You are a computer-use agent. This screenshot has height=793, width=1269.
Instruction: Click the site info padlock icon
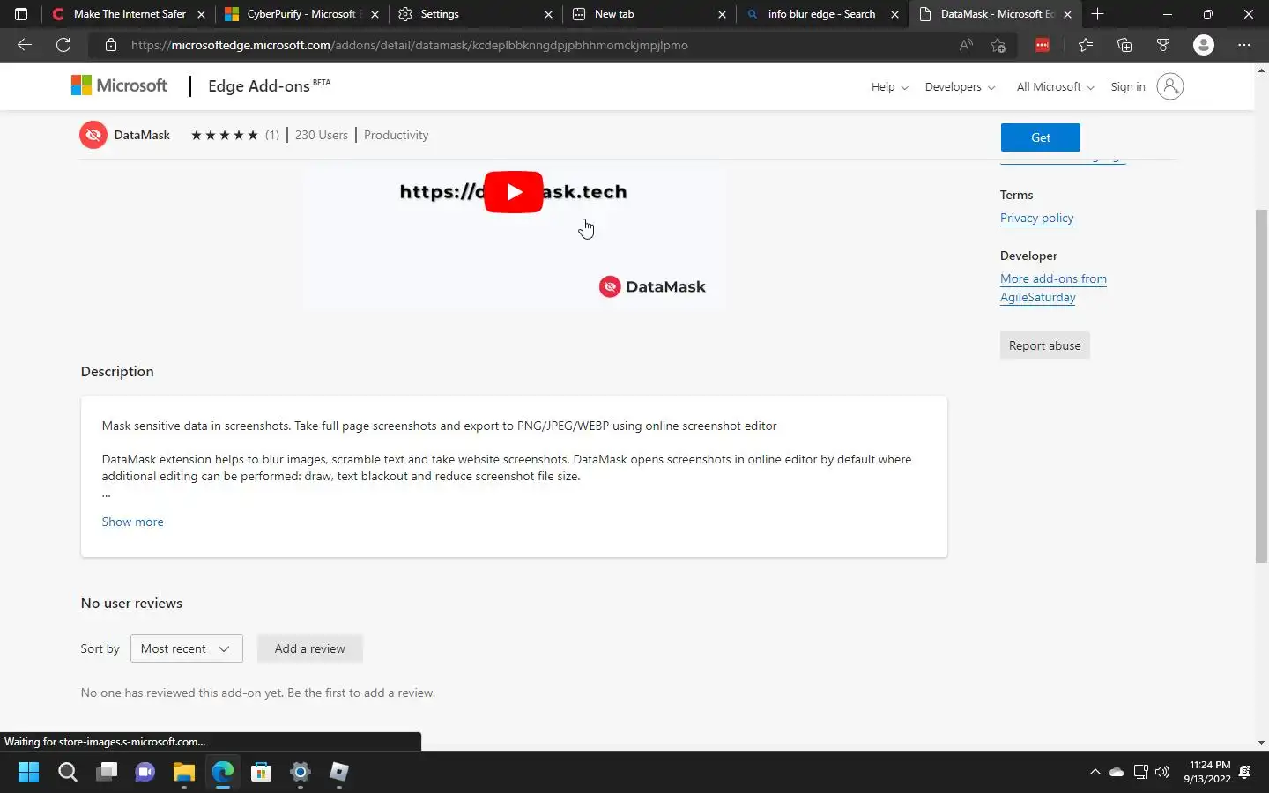pyautogui.click(x=110, y=45)
